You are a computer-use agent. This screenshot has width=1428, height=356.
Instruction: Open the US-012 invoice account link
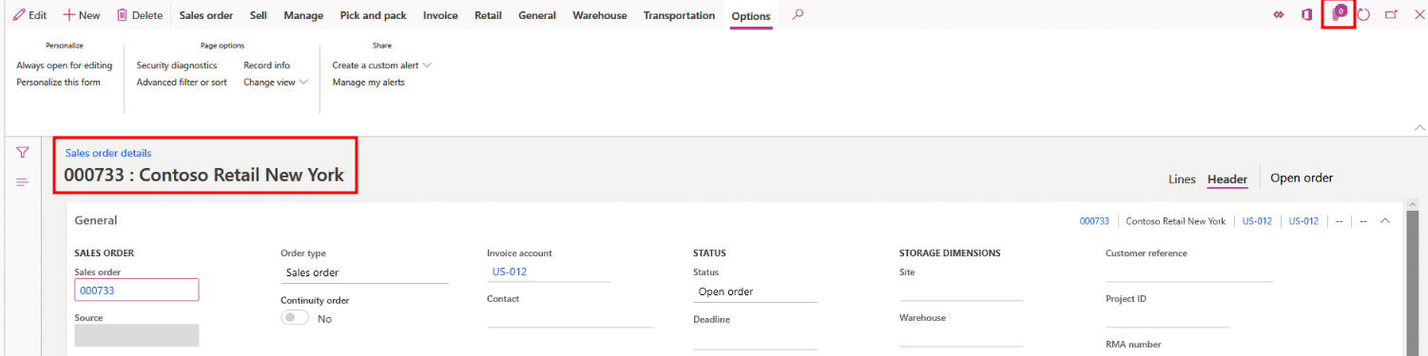click(x=510, y=272)
